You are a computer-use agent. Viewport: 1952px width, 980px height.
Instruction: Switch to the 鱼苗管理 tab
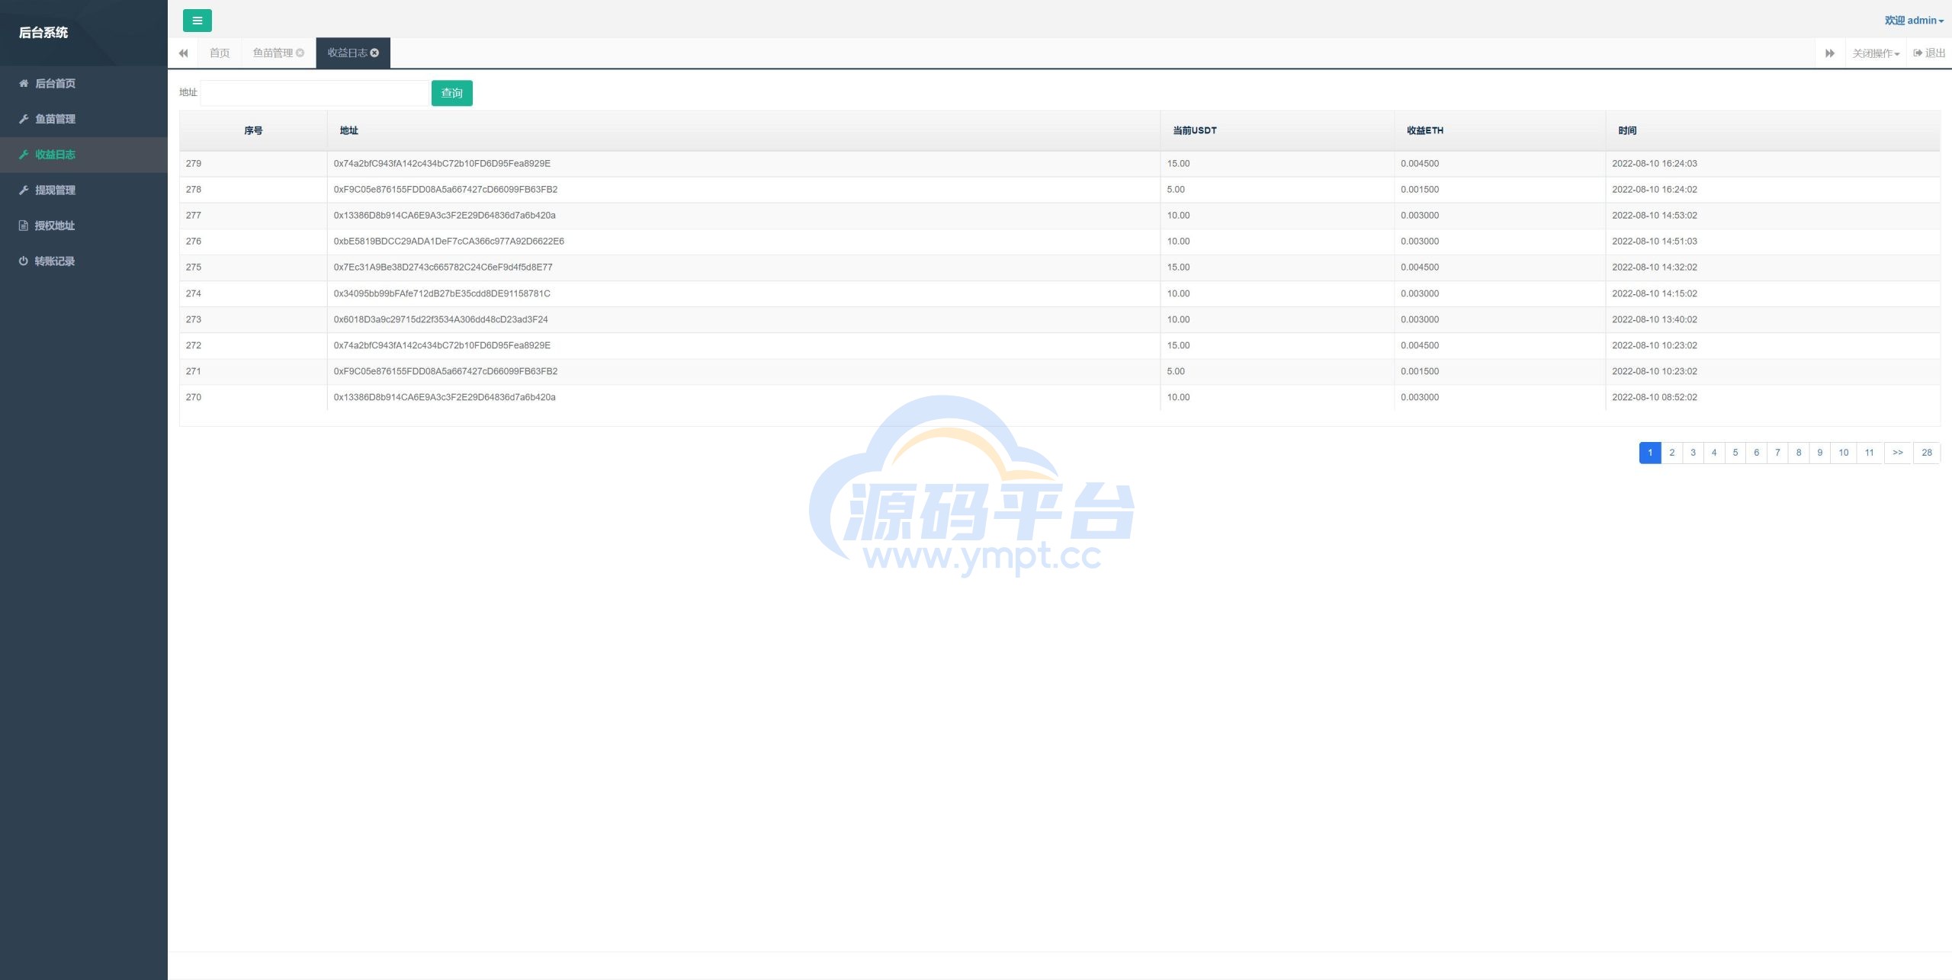click(272, 53)
